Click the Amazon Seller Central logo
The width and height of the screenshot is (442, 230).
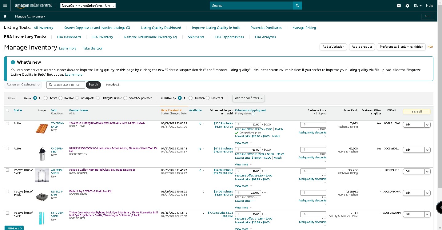click(33, 6)
